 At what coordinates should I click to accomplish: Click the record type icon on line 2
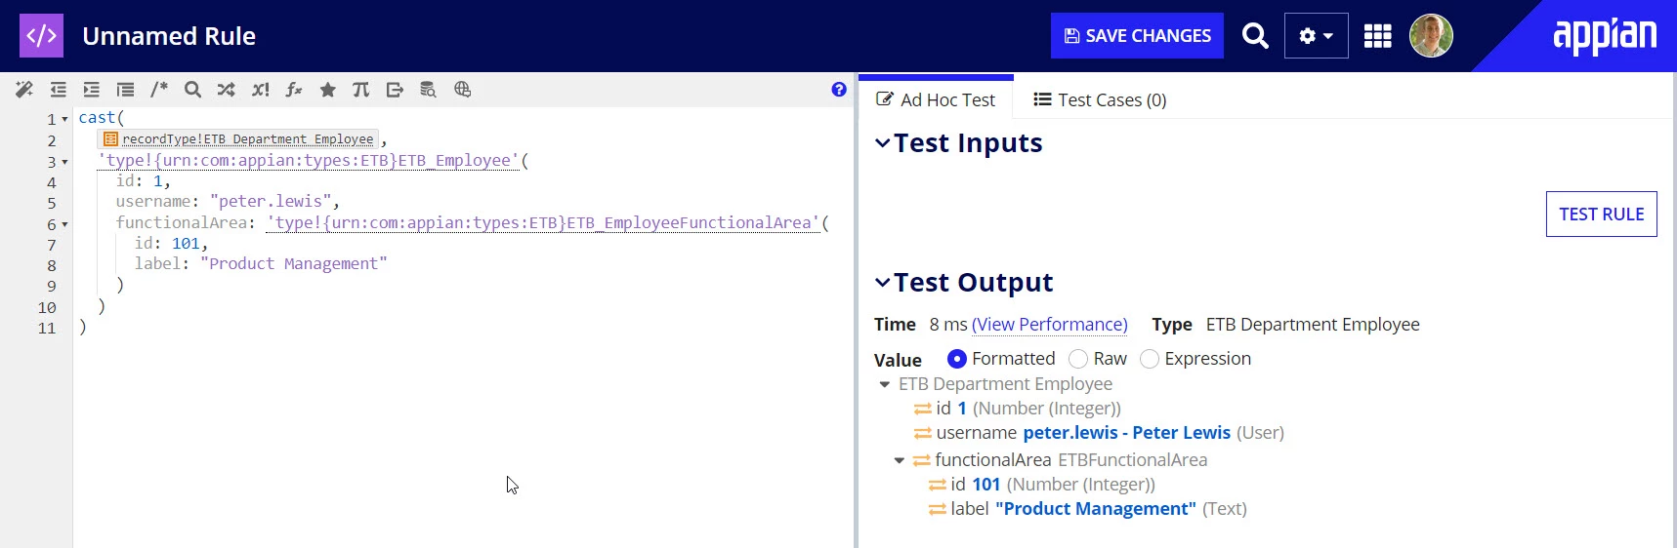tap(110, 139)
